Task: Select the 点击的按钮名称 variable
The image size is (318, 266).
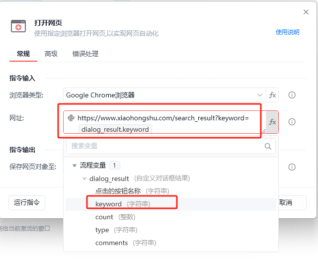Action: (x=170, y=191)
